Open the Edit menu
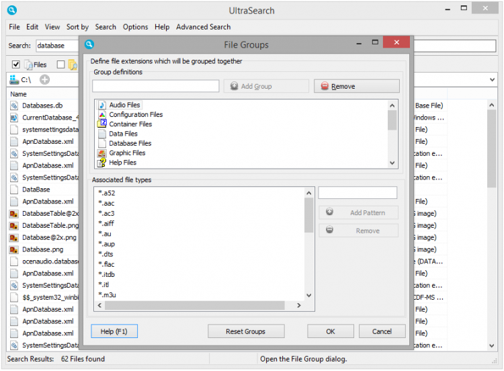The image size is (504, 371). (32, 27)
